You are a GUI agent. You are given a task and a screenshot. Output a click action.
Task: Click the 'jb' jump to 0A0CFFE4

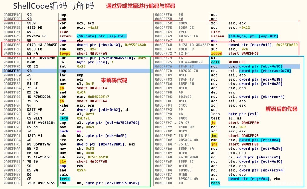pyautogui.click(x=62, y=88)
